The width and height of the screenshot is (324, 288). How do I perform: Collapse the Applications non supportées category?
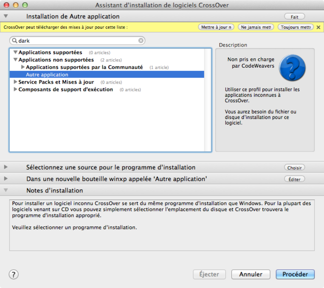pyautogui.click(x=15, y=60)
